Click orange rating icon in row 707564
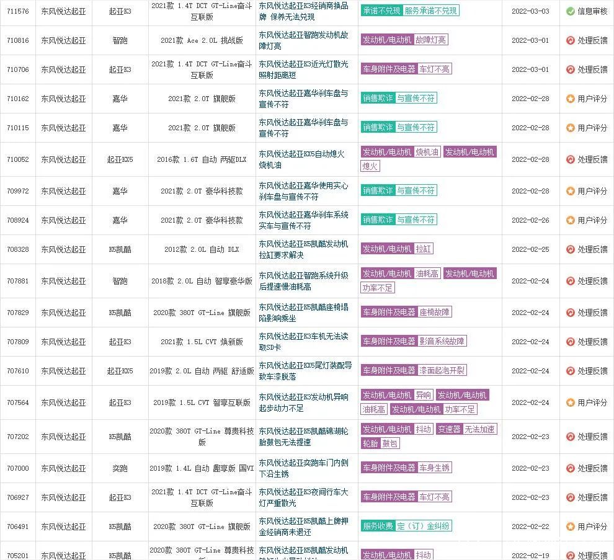The height and width of the screenshot is (560, 614). tap(570, 402)
